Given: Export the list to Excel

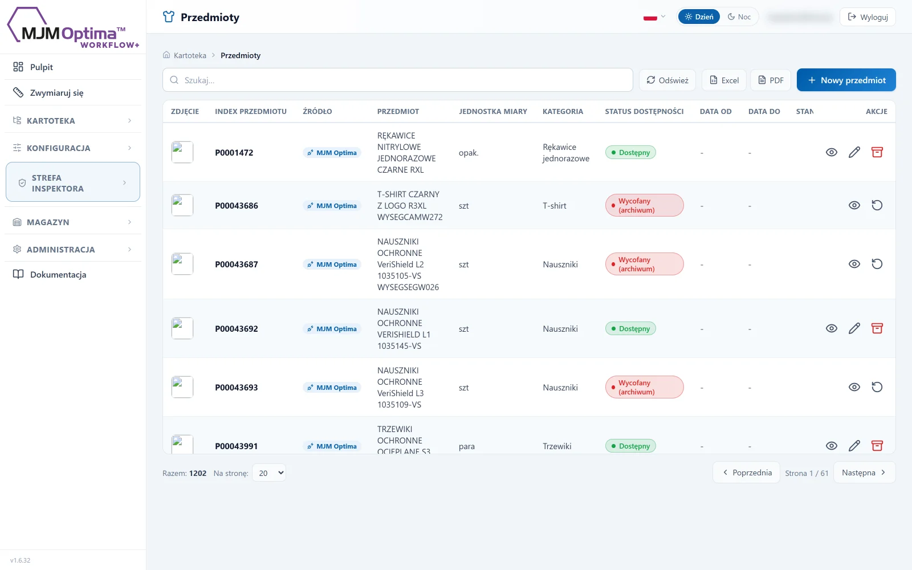Looking at the screenshot, I should tap(724, 80).
